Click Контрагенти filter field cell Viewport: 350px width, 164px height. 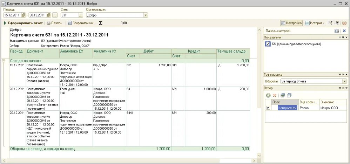click(288, 108)
